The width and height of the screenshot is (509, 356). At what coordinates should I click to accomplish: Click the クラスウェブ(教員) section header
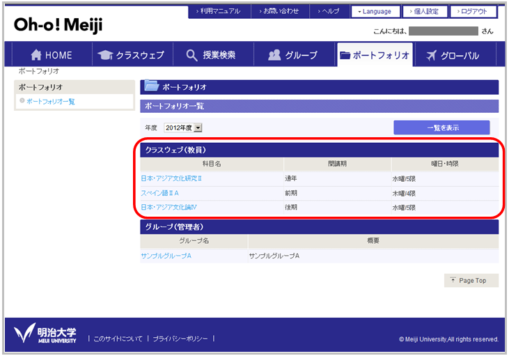click(x=319, y=150)
